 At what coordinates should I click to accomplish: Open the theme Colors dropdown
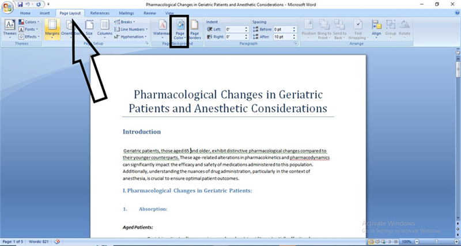pos(28,22)
